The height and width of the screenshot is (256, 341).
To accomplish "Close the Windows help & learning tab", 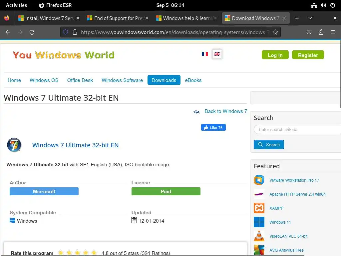I will (215, 18).
